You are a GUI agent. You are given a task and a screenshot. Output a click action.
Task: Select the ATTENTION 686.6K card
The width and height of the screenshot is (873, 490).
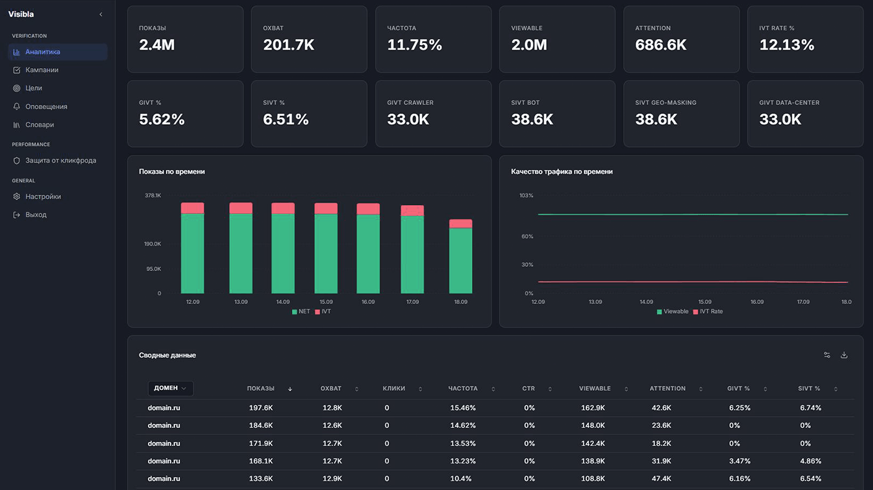click(681, 39)
